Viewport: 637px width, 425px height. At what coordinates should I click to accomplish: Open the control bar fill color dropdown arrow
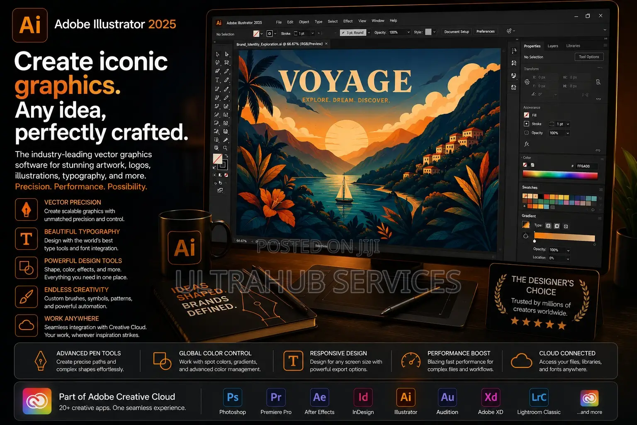[262, 34]
